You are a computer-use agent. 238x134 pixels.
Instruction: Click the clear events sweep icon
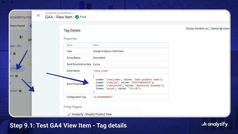click(21, 37)
